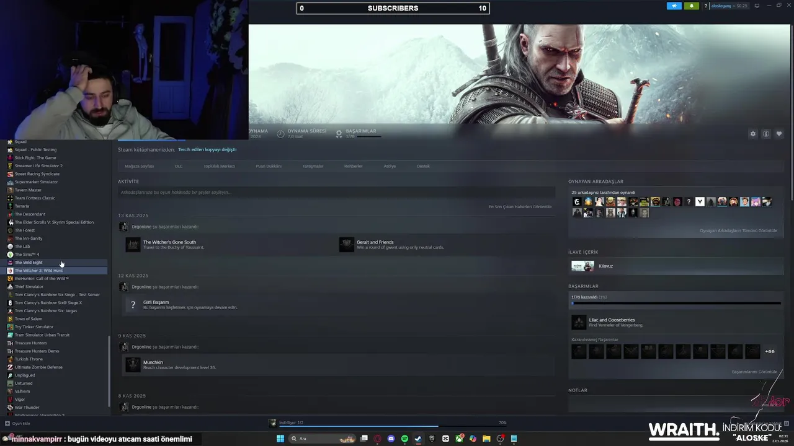Click the library list scrollbar
This screenshot has height=446, width=794.
109,372
